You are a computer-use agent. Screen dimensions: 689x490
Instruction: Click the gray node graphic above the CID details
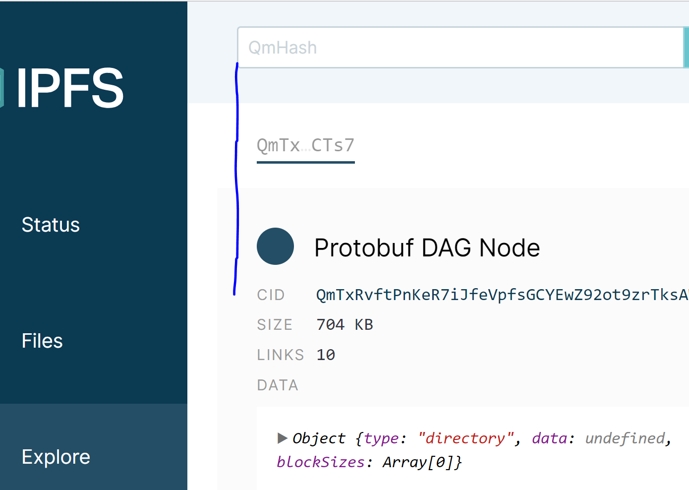tap(275, 246)
